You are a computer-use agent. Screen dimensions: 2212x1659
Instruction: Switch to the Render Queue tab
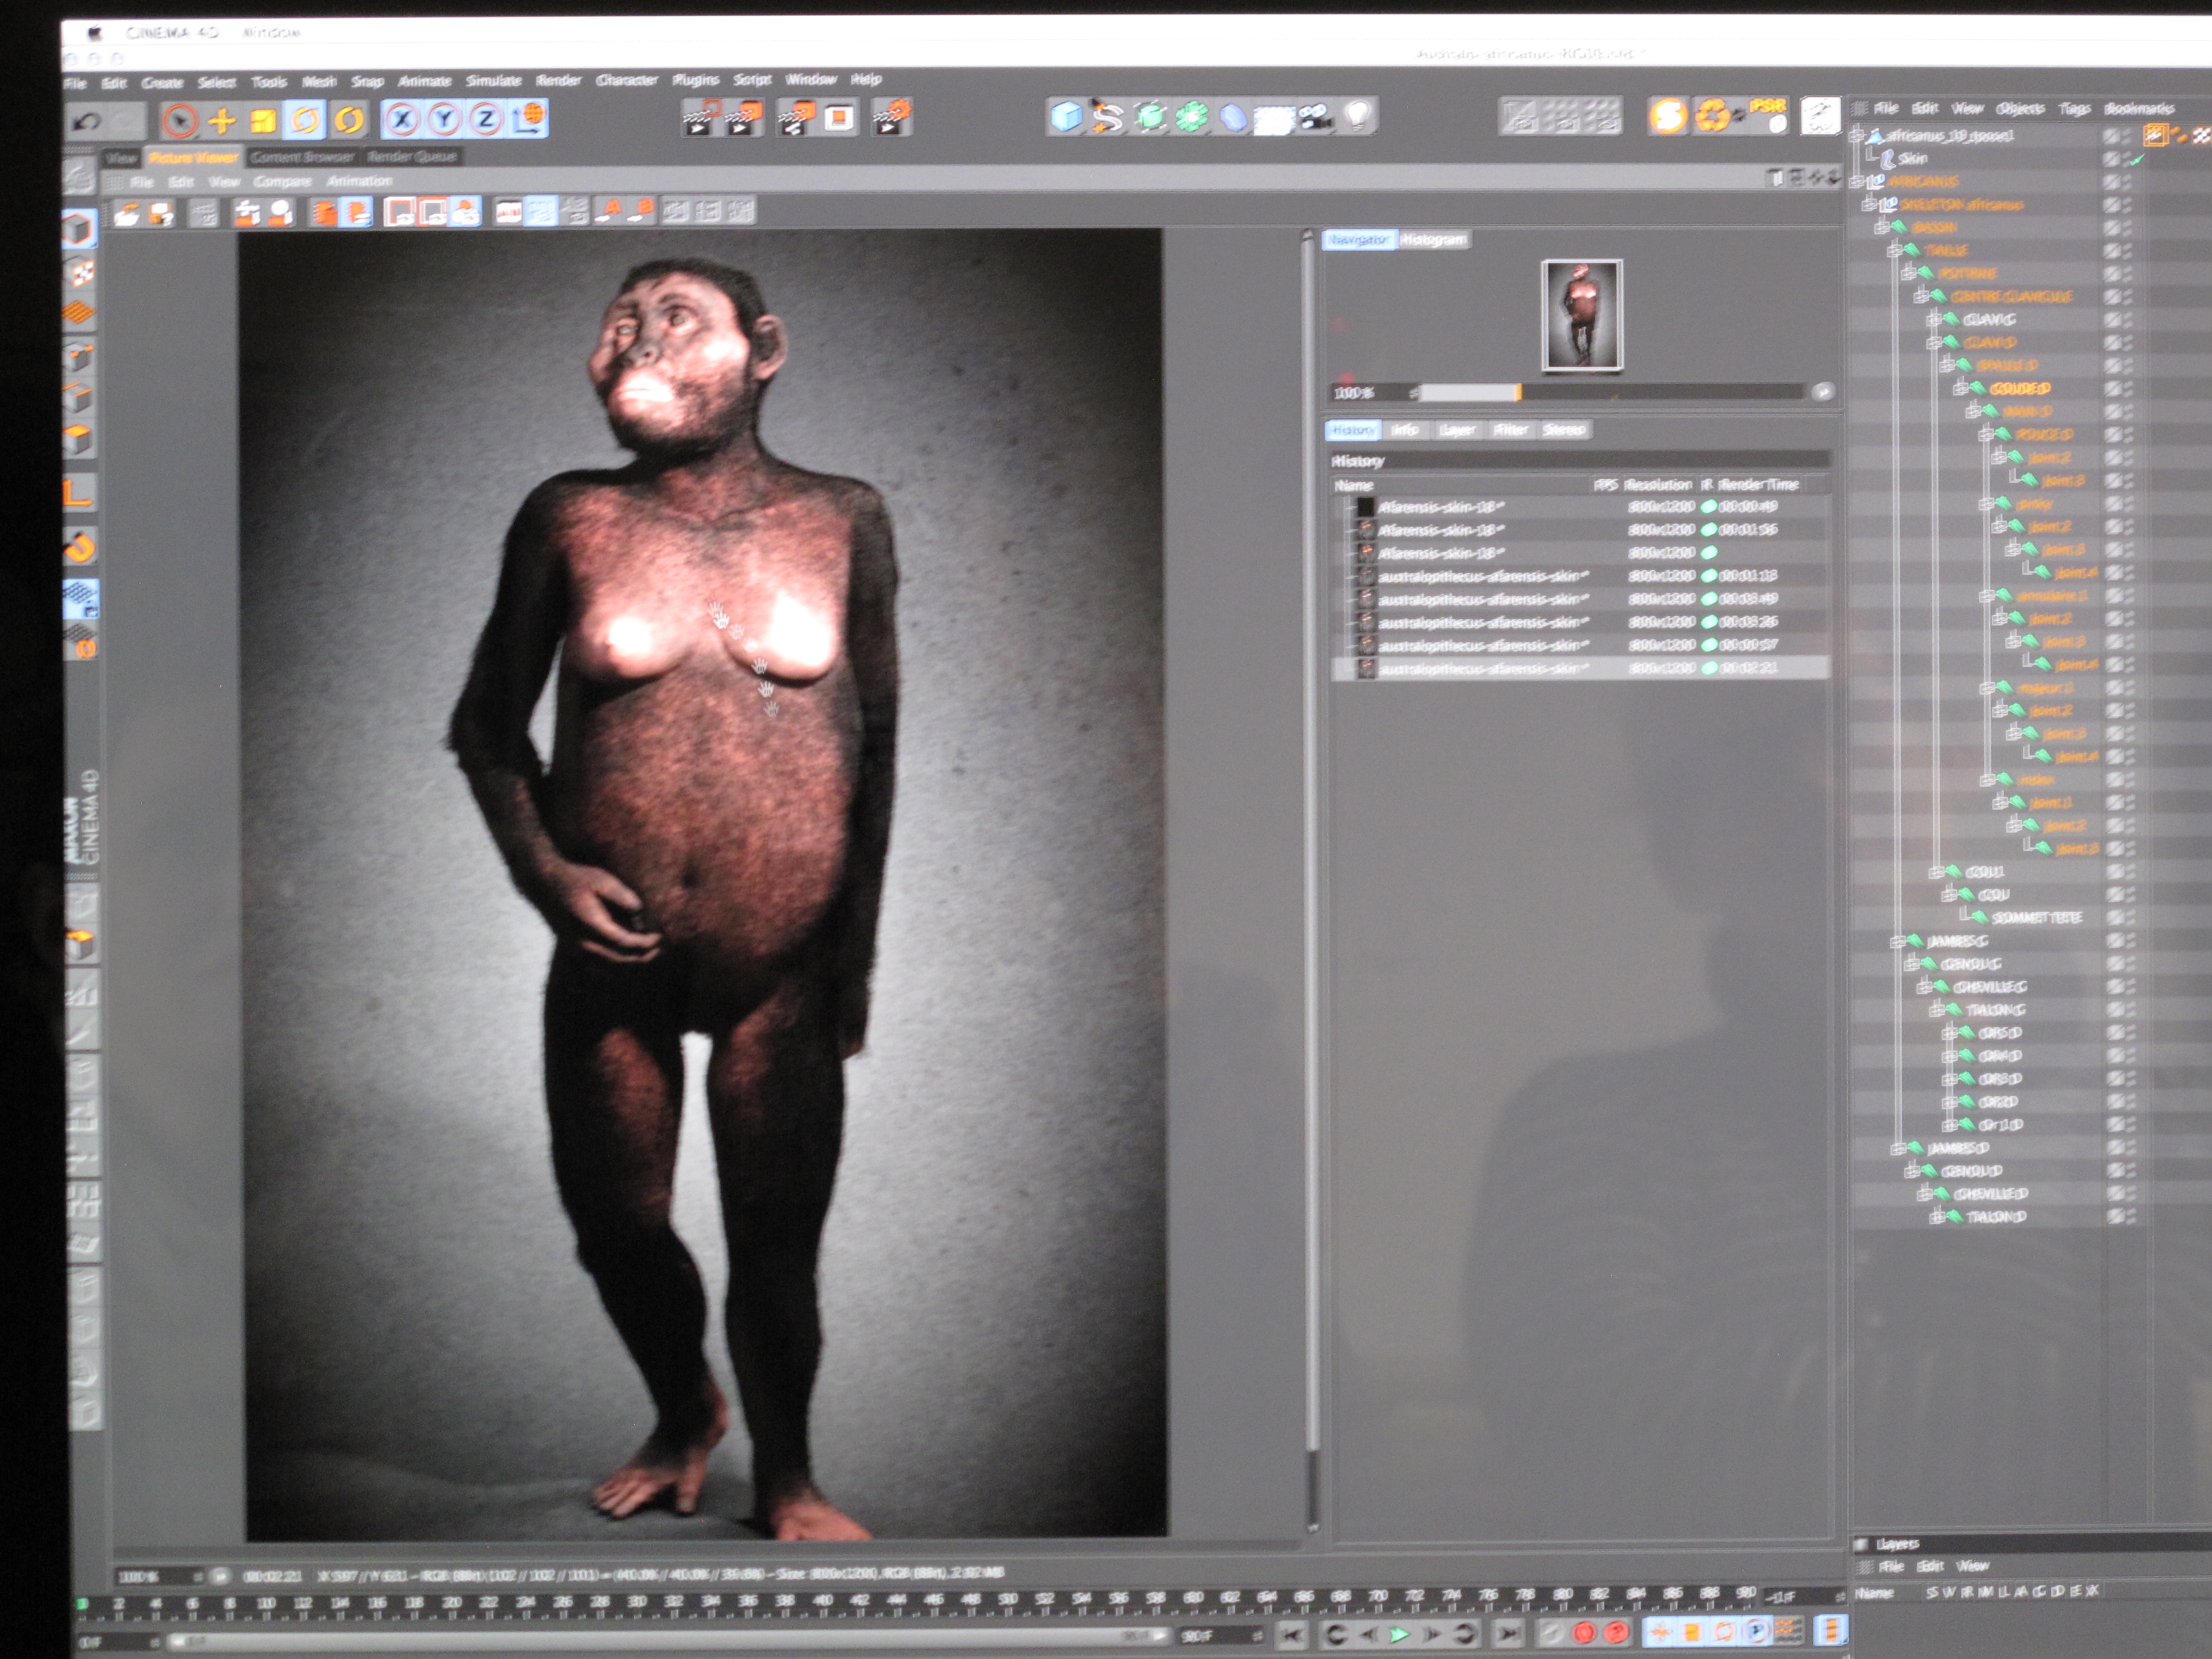412,156
